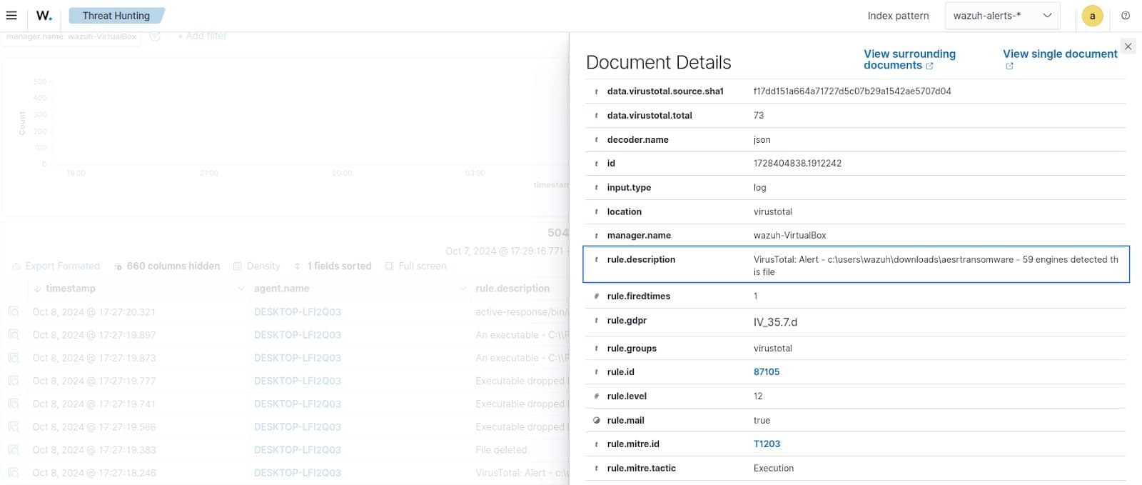Expand document icon for 17:27:20.321 row

pyautogui.click(x=14, y=312)
